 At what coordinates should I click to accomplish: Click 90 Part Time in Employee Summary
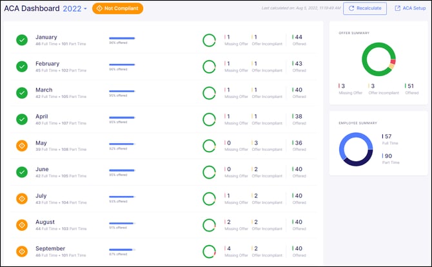(391, 159)
